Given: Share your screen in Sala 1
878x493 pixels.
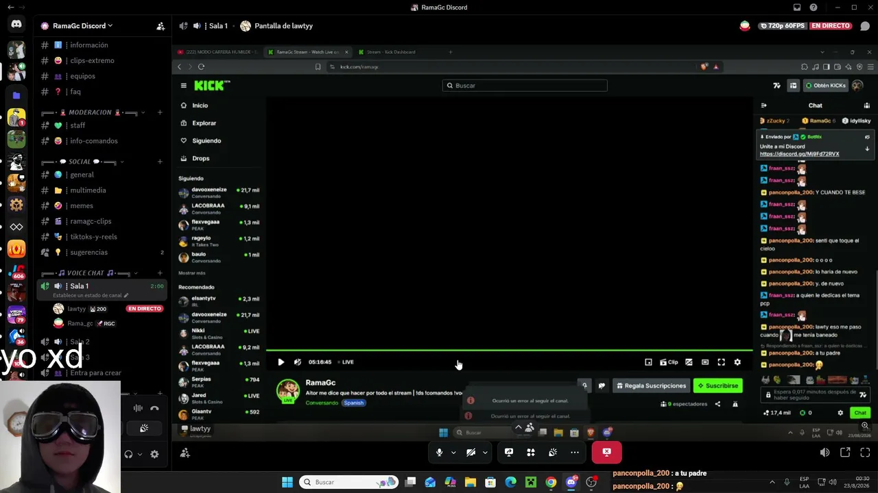Looking at the screenshot, I should [509, 452].
